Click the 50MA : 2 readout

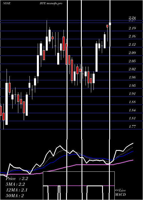click(15, 195)
